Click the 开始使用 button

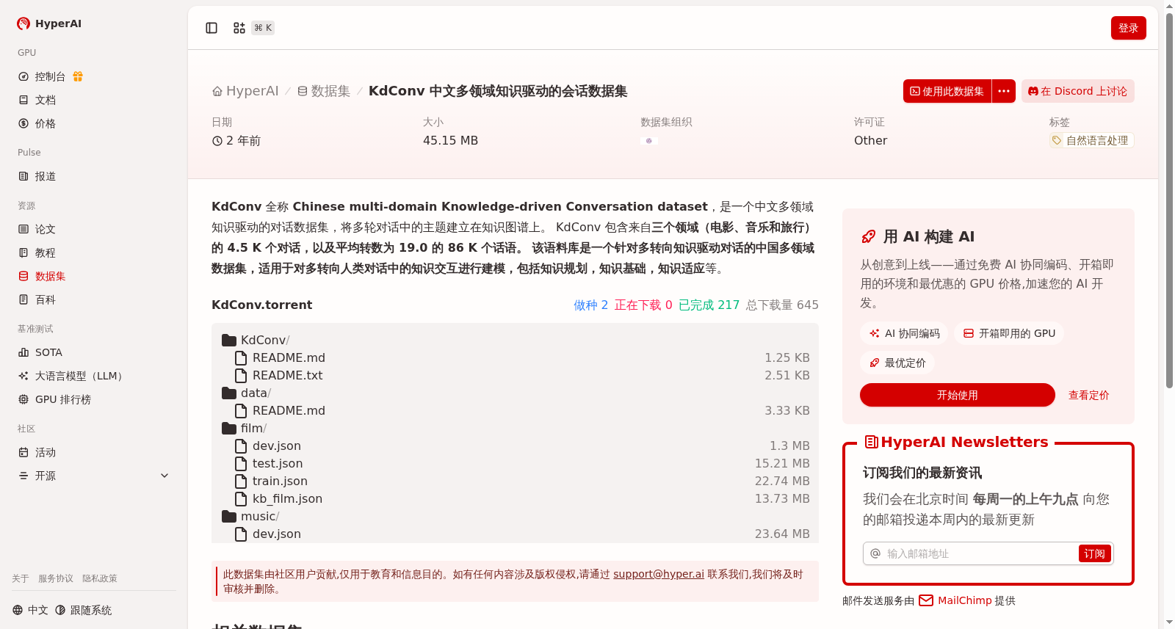pyautogui.click(x=958, y=395)
